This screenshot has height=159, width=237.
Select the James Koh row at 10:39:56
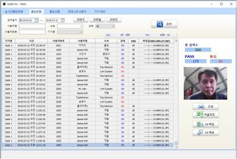click(88, 50)
